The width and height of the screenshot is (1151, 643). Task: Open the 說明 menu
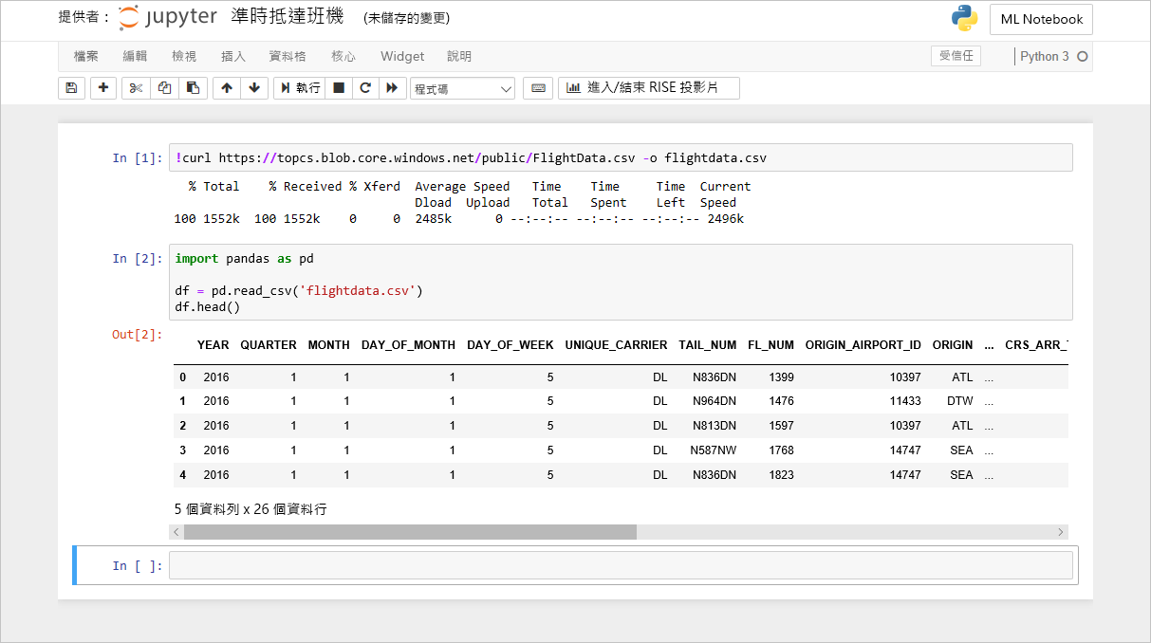pyautogui.click(x=459, y=57)
